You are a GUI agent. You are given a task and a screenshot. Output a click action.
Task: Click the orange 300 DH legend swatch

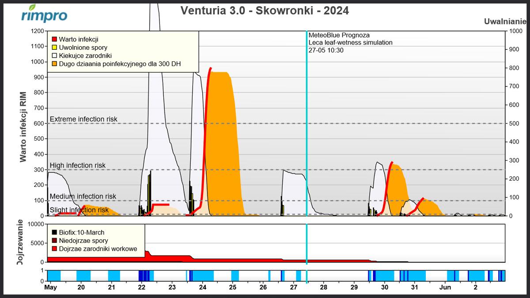(x=54, y=64)
